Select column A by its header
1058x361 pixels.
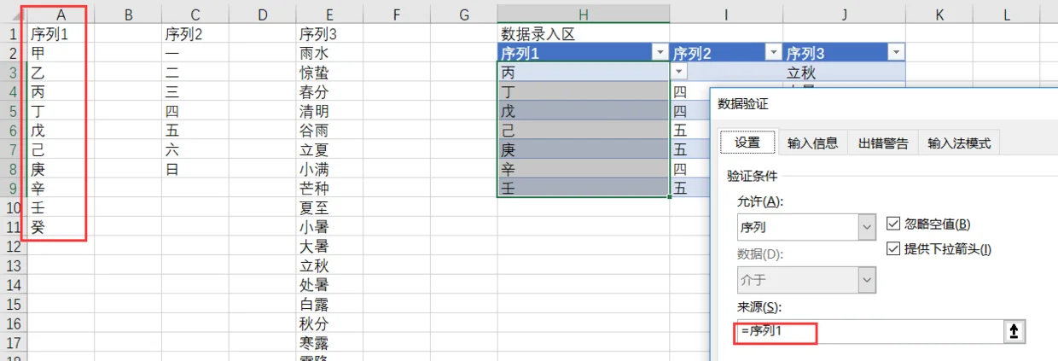pyautogui.click(x=61, y=15)
